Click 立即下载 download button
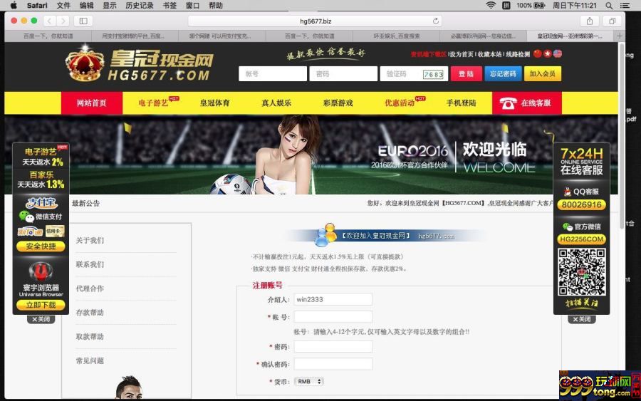Image resolution: width=641 pixels, height=401 pixels. [x=41, y=305]
